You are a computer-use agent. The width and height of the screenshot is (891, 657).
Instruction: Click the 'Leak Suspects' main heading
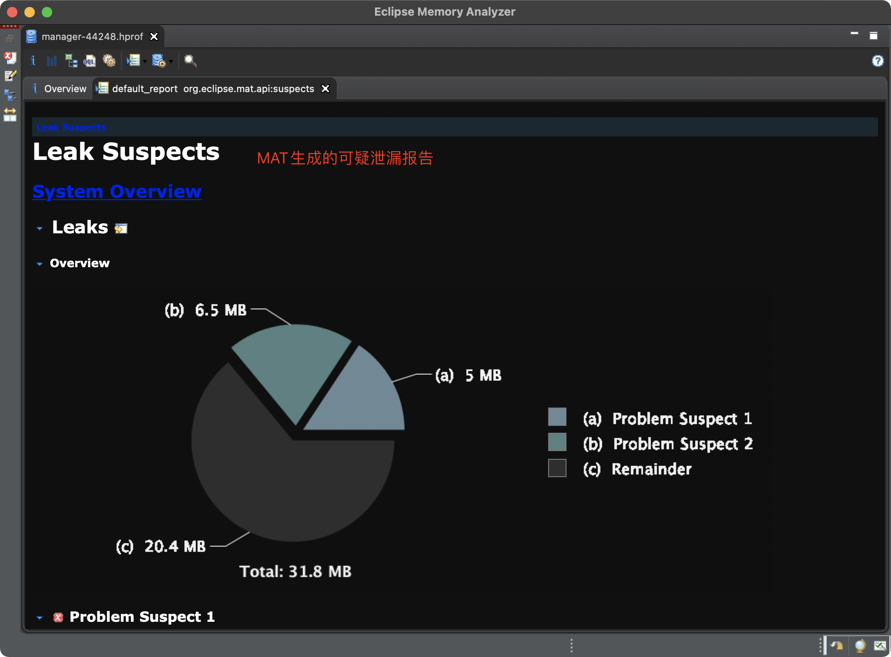click(126, 152)
